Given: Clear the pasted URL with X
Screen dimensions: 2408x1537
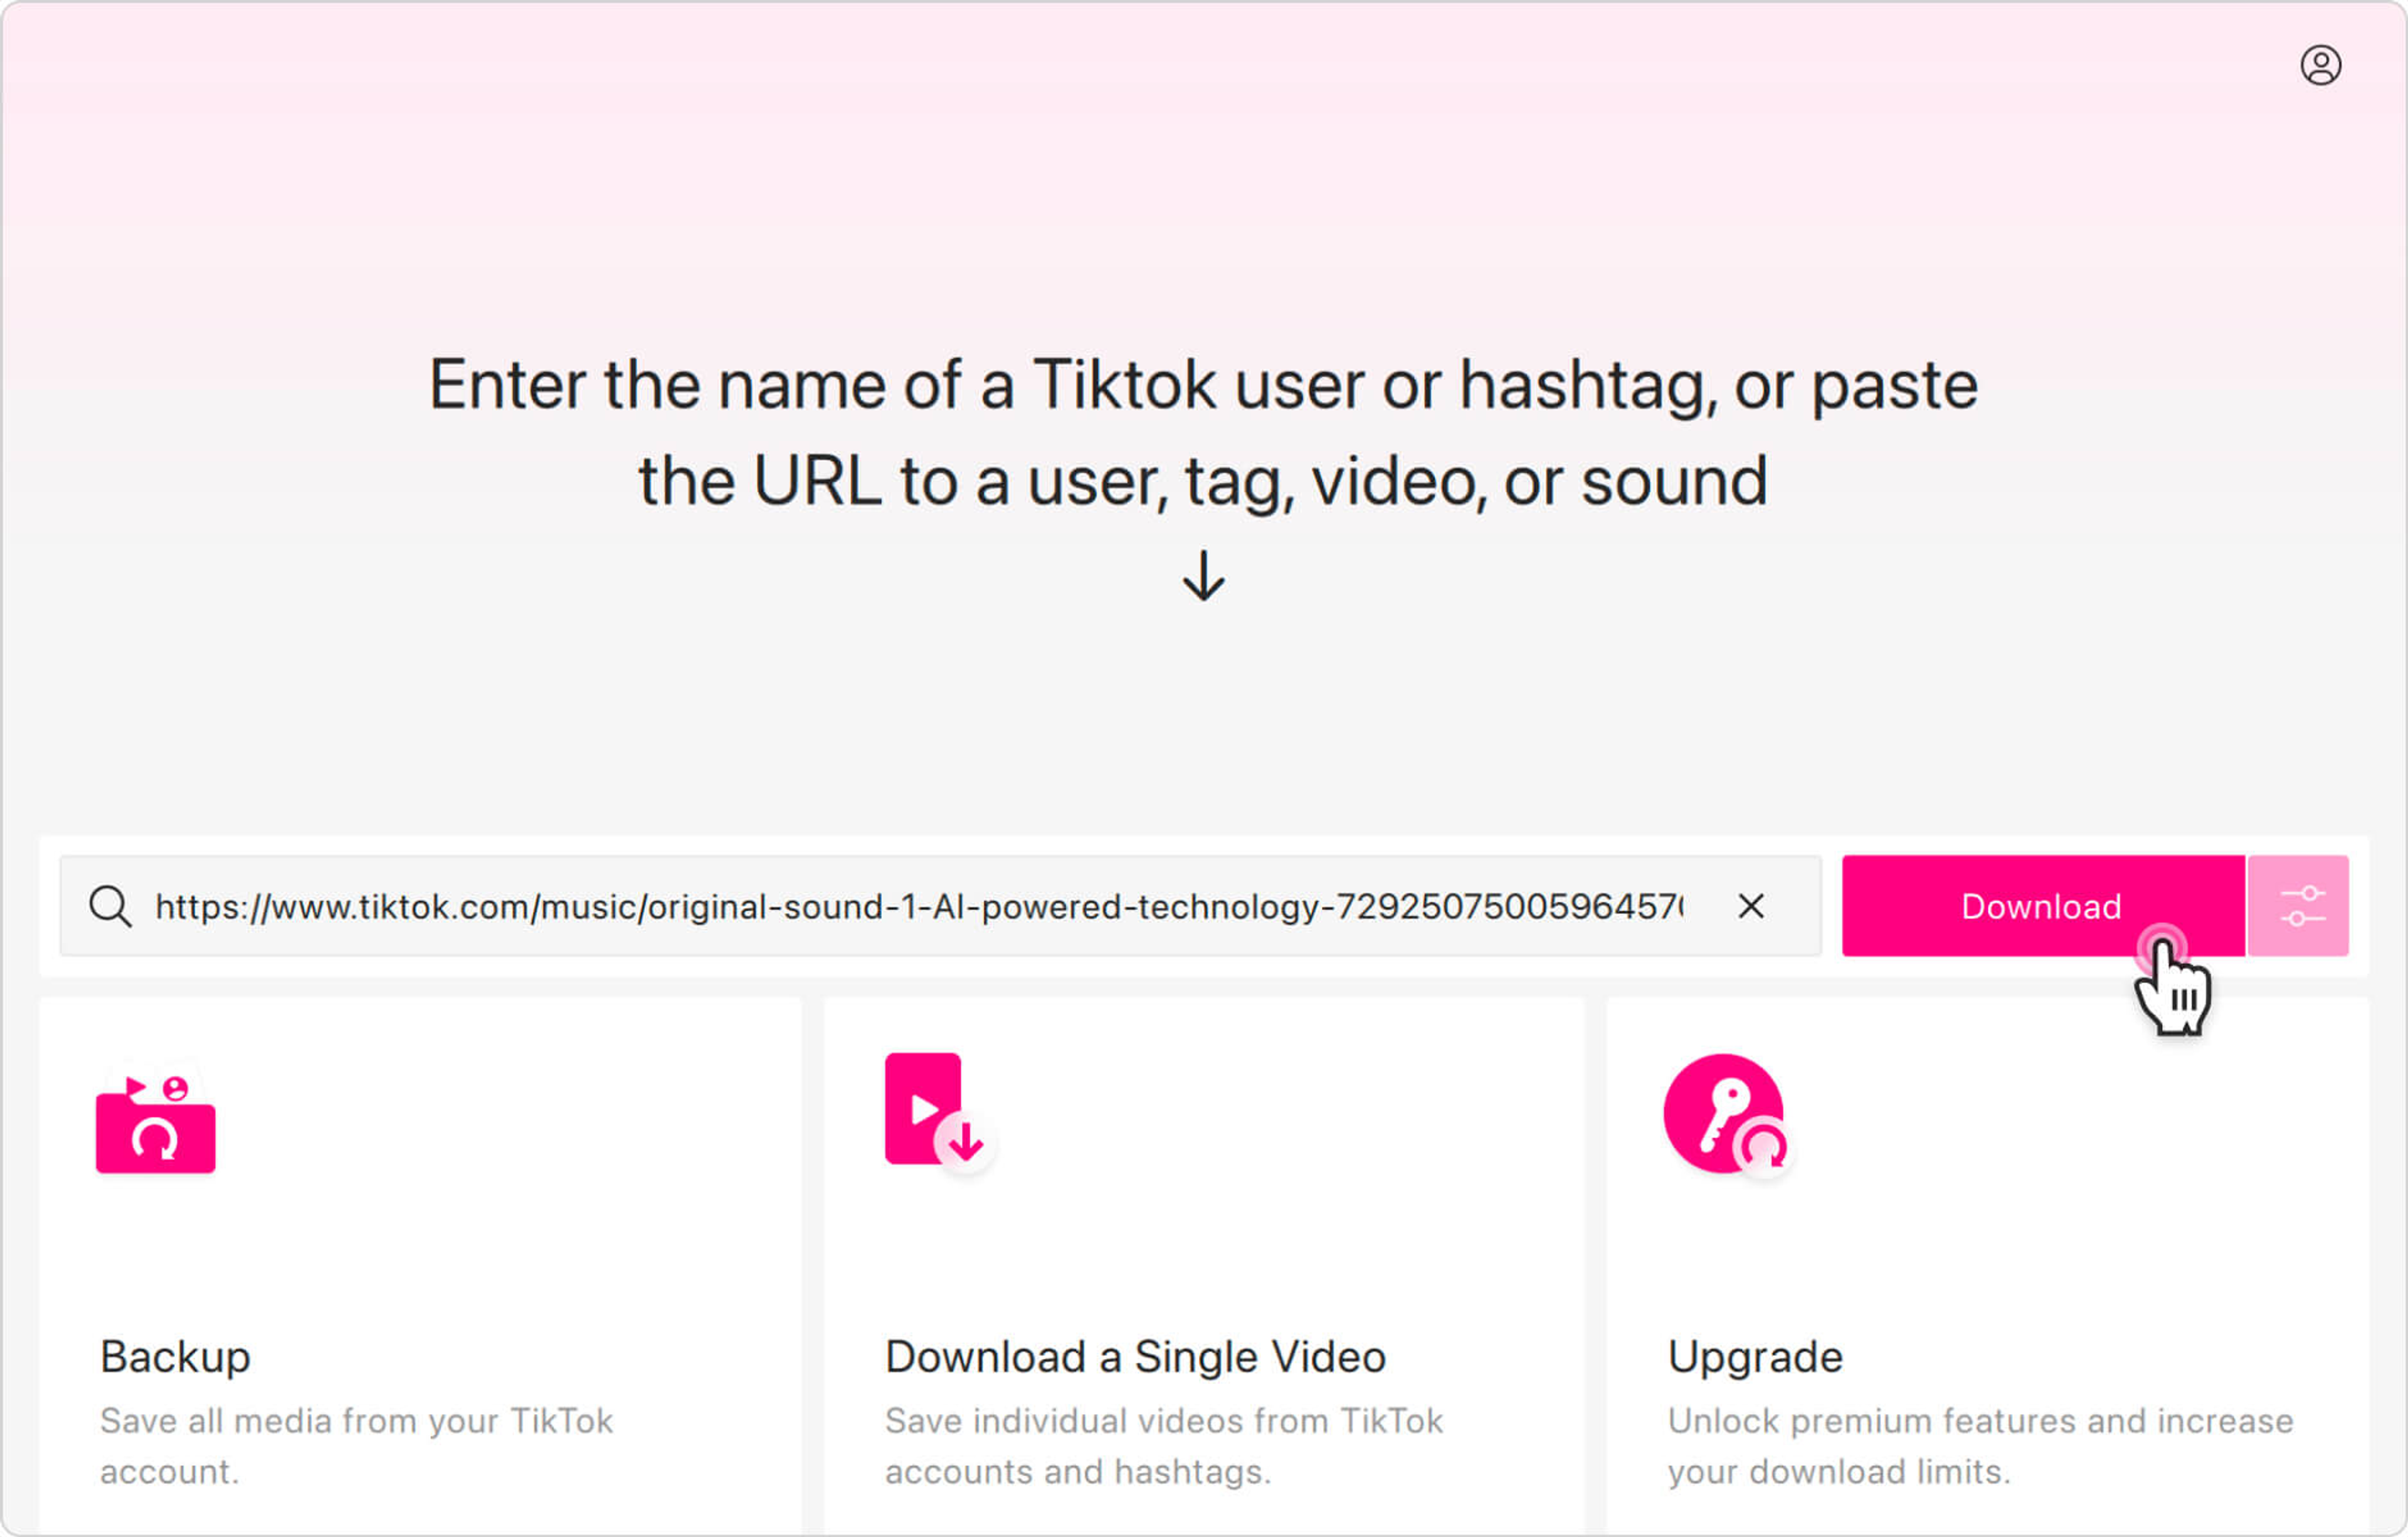Looking at the screenshot, I should [1750, 906].
